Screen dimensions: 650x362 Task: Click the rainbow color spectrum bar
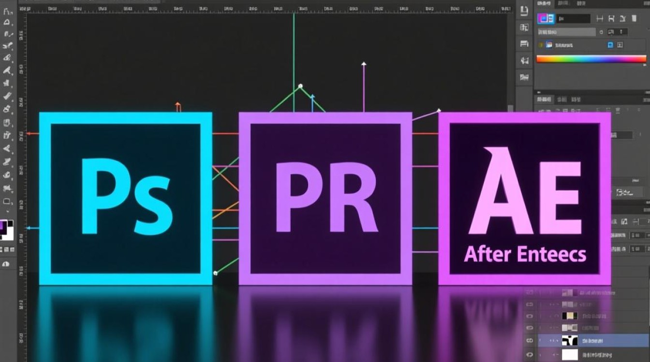pos(591,59)
